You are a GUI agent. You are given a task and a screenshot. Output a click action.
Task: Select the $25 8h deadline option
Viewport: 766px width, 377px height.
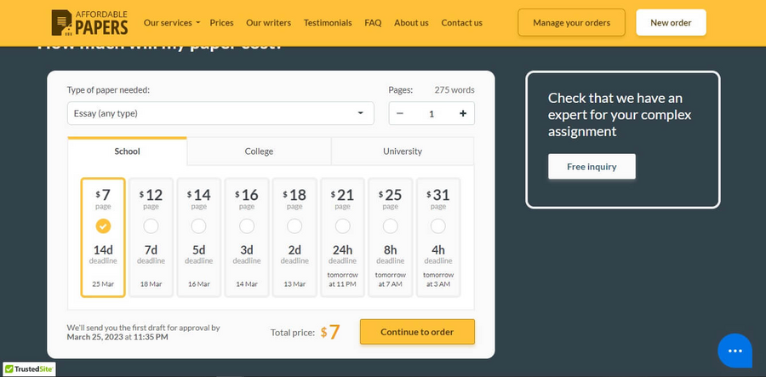391,237
